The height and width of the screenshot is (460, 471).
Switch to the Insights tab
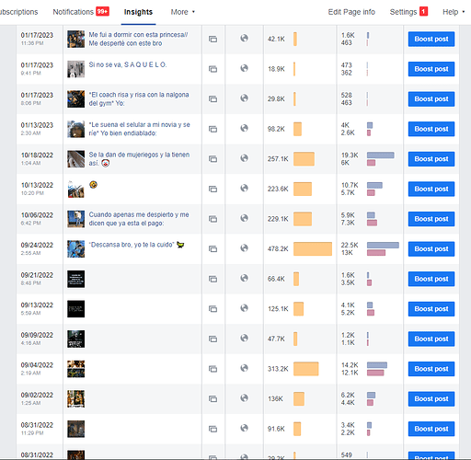point(138,12)
